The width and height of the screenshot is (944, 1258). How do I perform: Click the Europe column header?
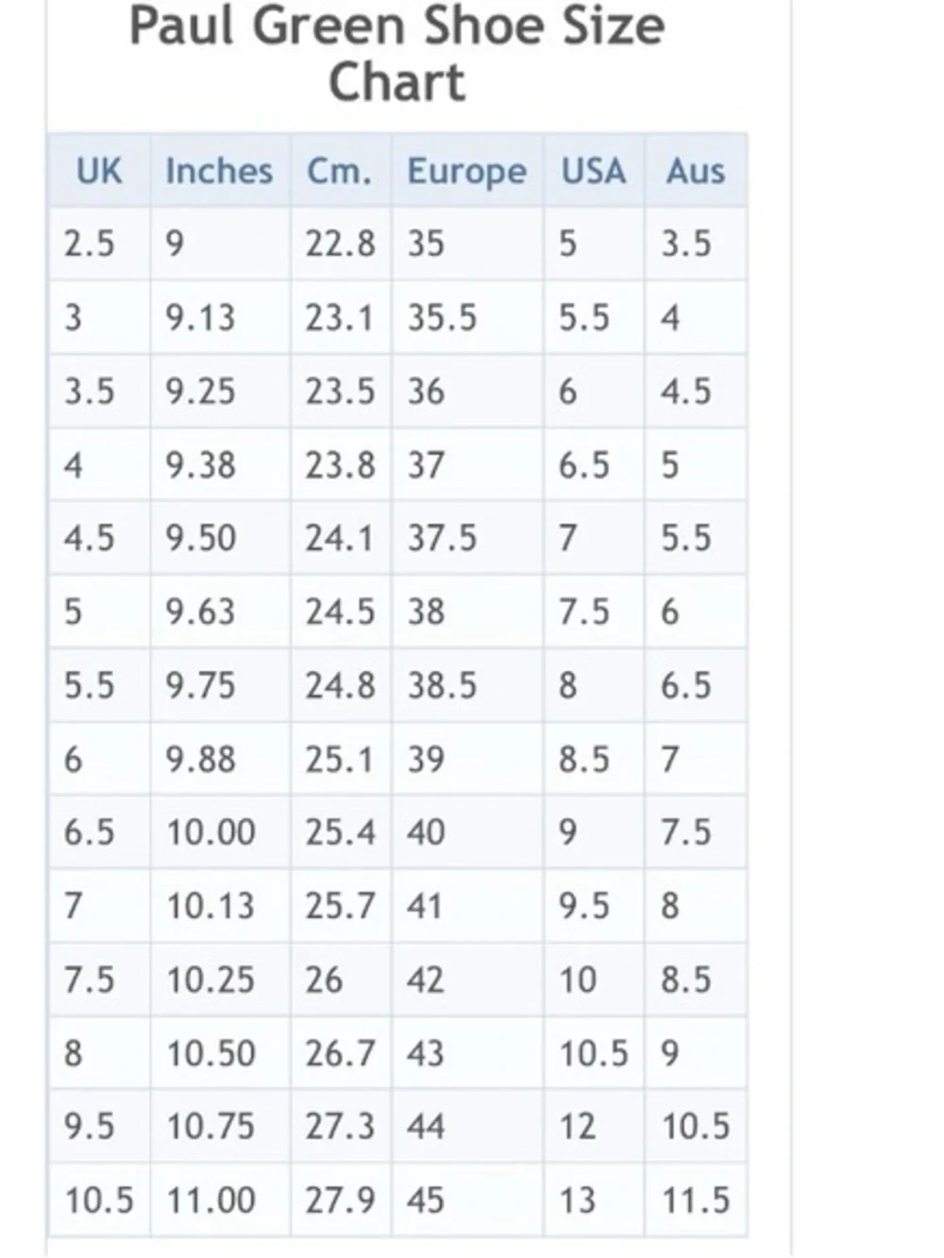coord(466,171)
